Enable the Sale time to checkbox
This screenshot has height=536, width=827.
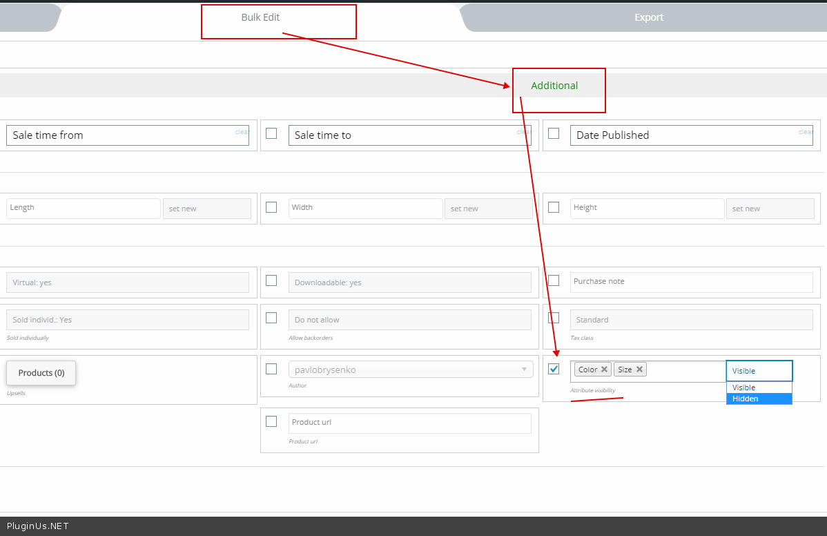pyautogui.click(x=271, y=133)
